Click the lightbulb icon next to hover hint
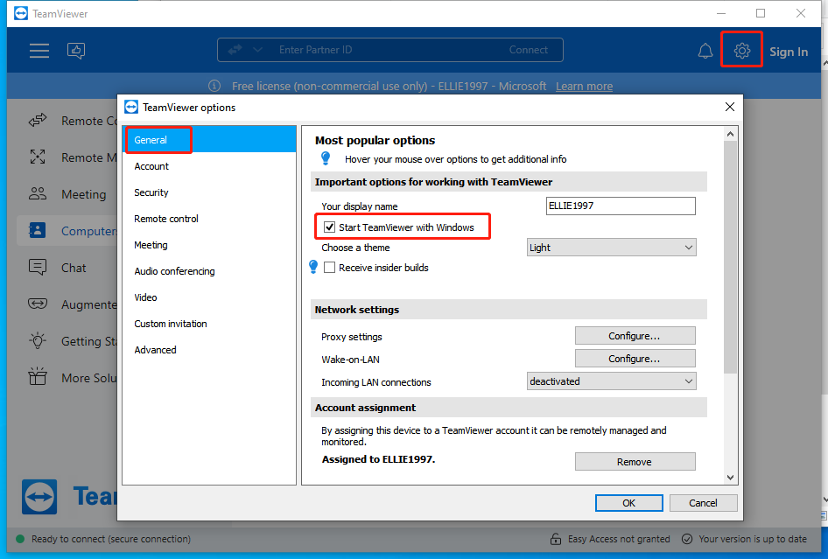The height and width of the screenshot is (559, 828). (x=326, y=158)
